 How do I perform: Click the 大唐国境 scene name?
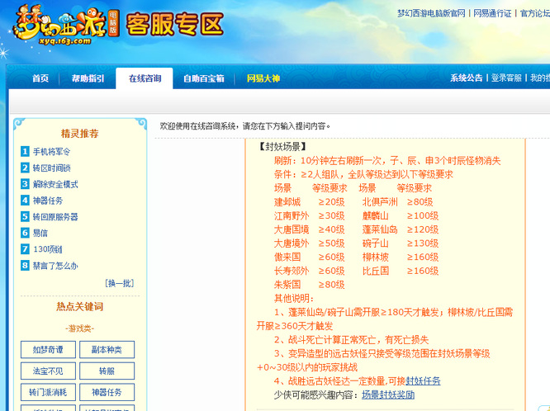point(292,229)
